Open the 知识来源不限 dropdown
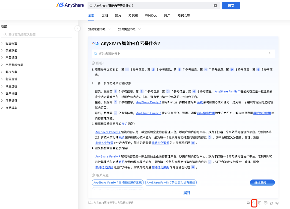290x209 pixels. tap(99, 29)
